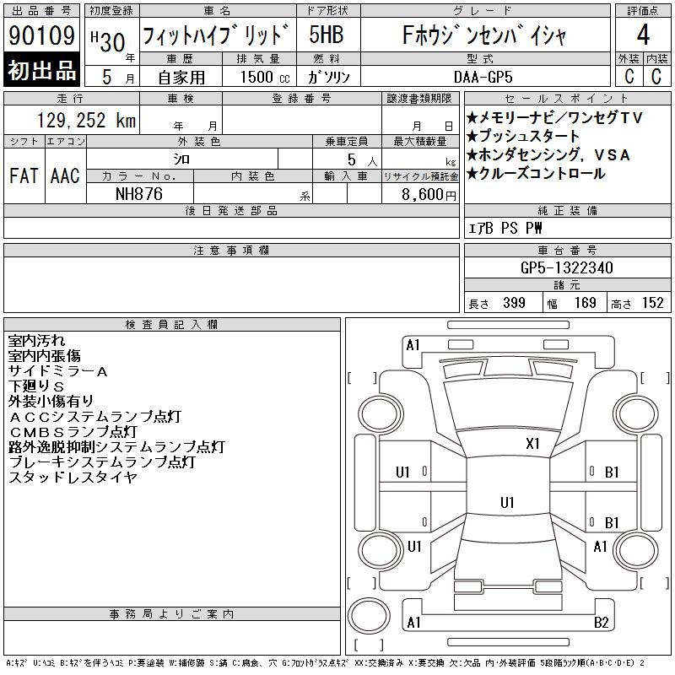Select the star beside クルーズコントロール
This screenshot has width=675, height=675.
[x=472, y=174]
